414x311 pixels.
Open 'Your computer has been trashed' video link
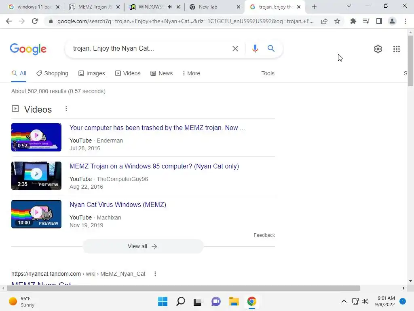click(x=157, y=128)
